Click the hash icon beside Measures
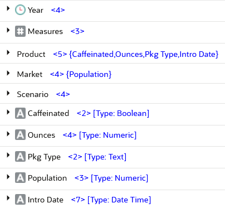Image resolution: width=225 pixels, height=208 pixels. 20,31
